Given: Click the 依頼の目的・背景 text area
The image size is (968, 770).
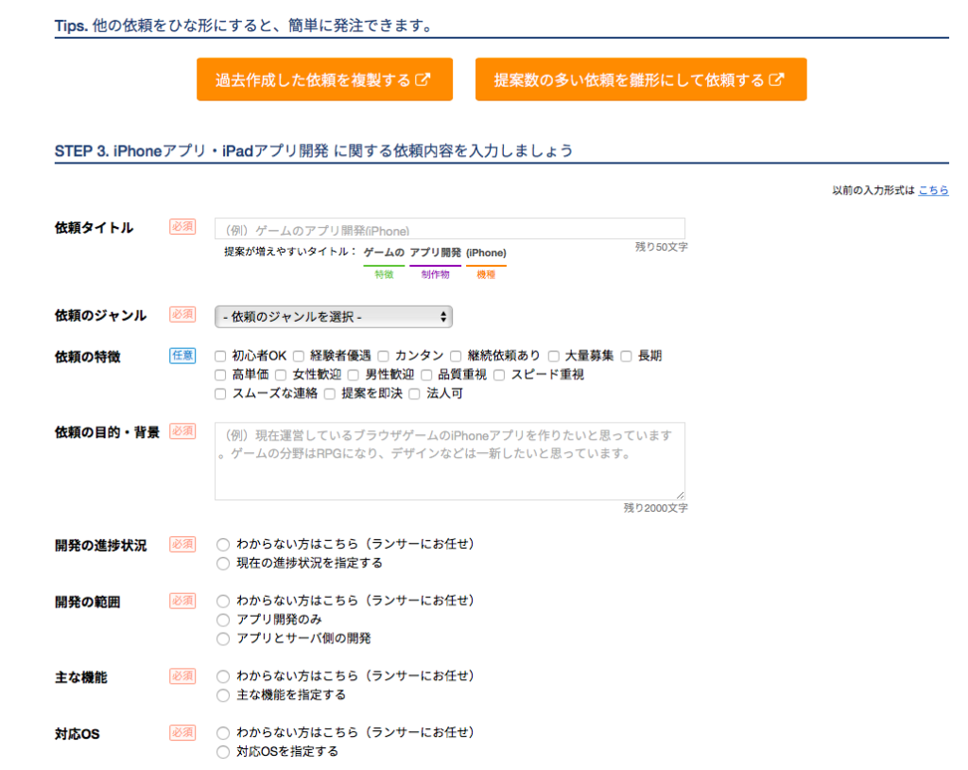Looking at the screenshot, I should [449, 461].
